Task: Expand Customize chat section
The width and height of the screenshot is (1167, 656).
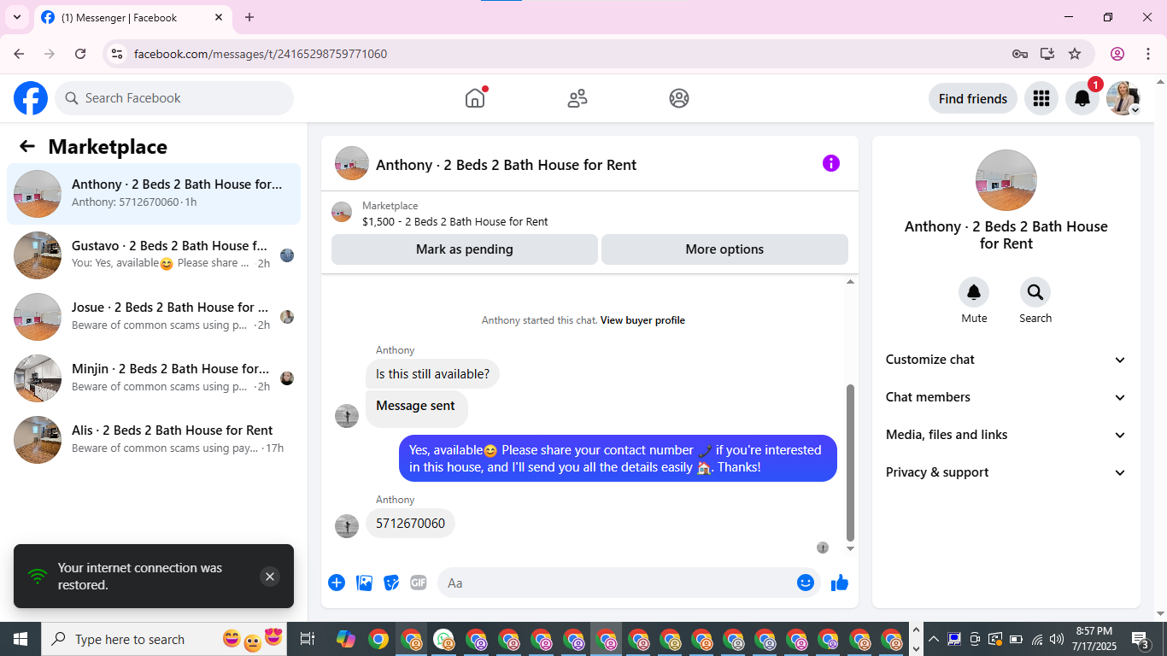Action: [x=1006, y=360]
